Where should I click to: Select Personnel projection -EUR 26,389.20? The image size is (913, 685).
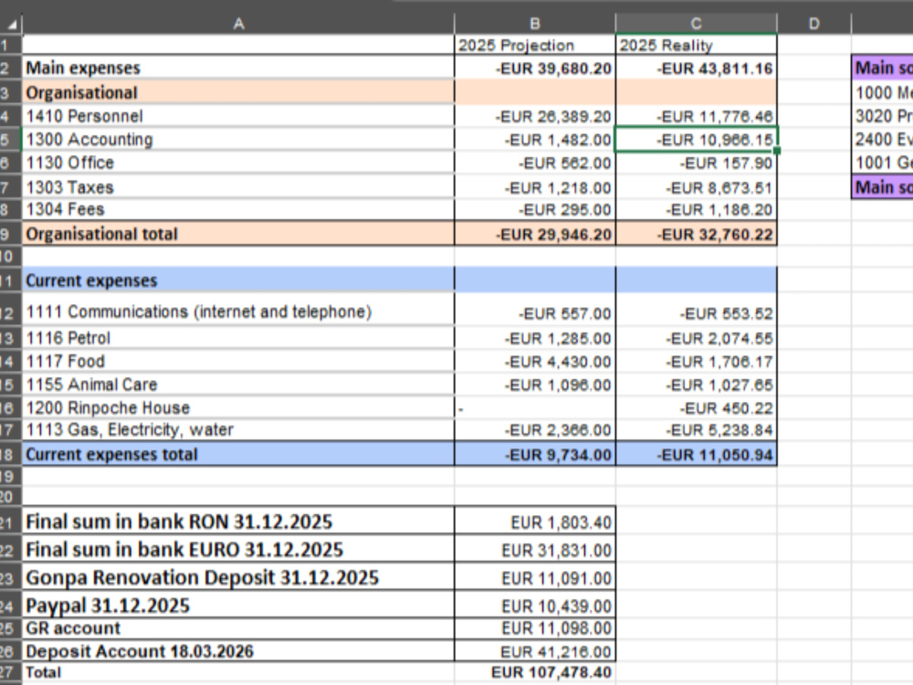pos(534,116)
